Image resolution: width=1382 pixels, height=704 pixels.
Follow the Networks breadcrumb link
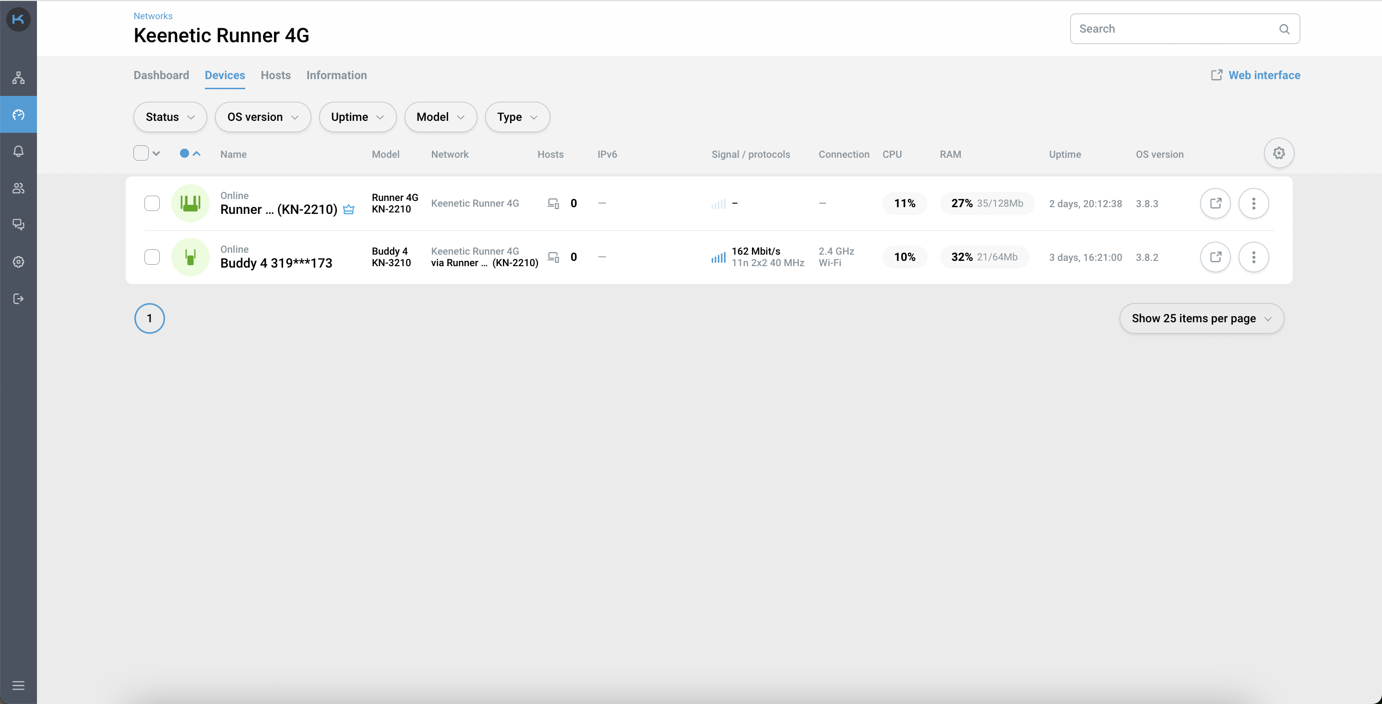[153, 16]
